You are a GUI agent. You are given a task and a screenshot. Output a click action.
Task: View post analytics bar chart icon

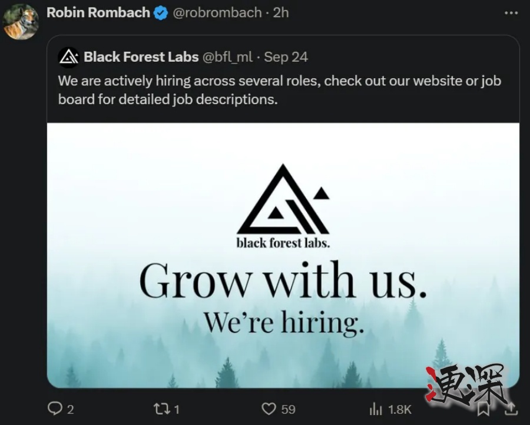tap(376, 409)
